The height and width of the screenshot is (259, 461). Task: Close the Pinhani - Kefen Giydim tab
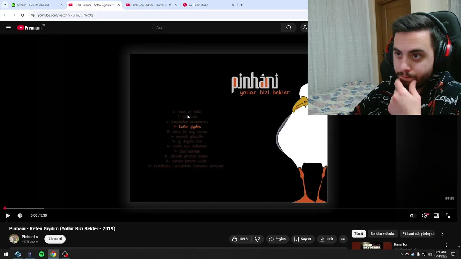(118, 5)
